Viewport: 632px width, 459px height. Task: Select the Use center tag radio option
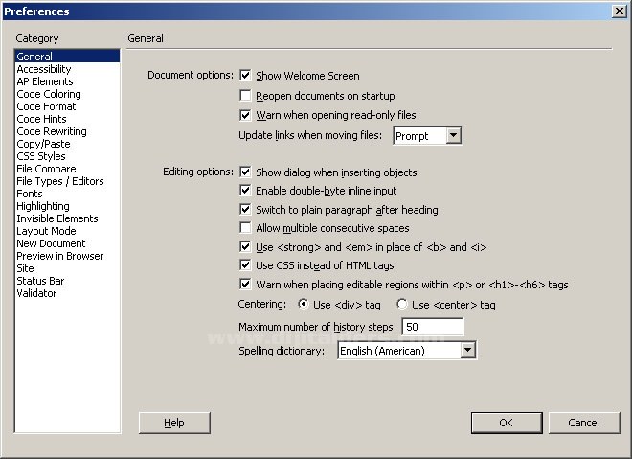click(402, 305)
